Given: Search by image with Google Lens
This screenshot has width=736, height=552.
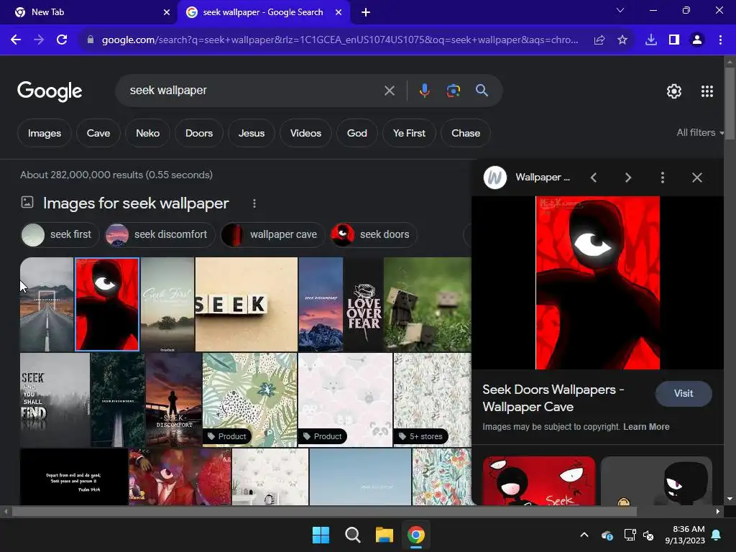Looking at the screenshot, I should point(453,90).
